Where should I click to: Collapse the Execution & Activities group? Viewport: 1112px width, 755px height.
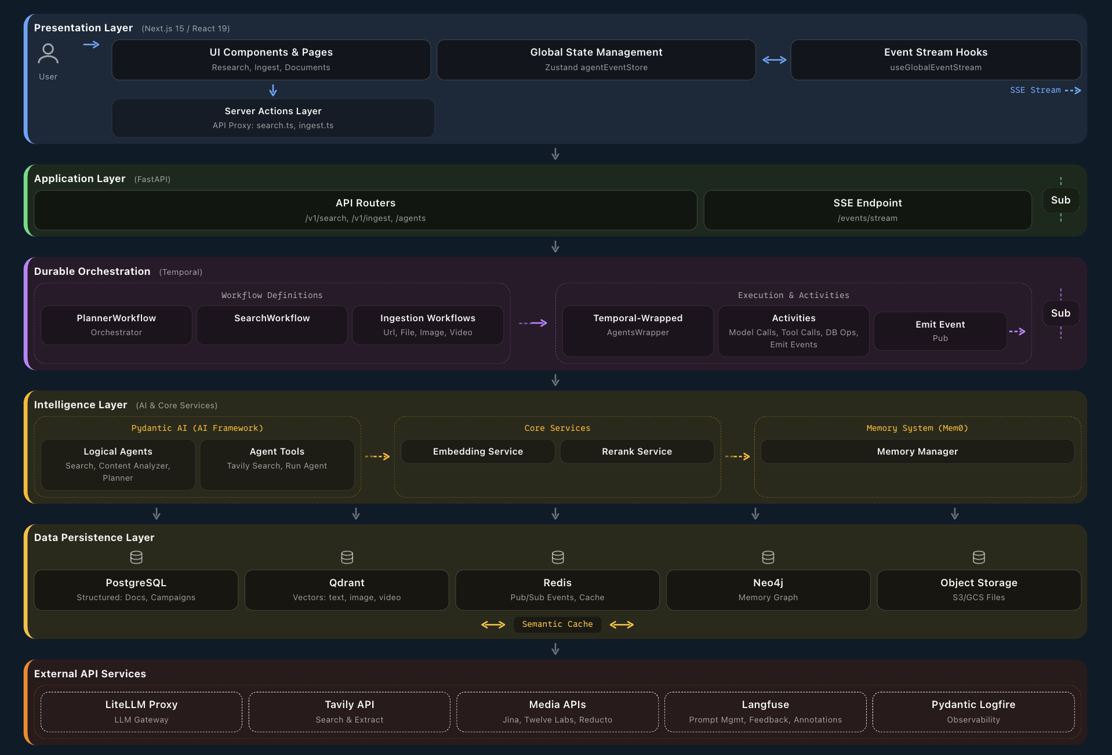pyautogui.click(x=793, y=295)
